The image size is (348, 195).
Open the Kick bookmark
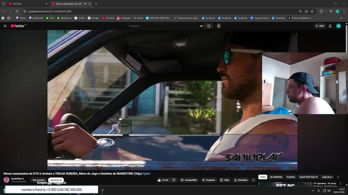[x=50, y=18]
